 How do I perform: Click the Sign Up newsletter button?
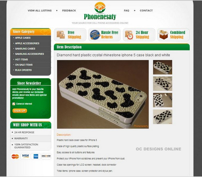click(x=20, y=111)
